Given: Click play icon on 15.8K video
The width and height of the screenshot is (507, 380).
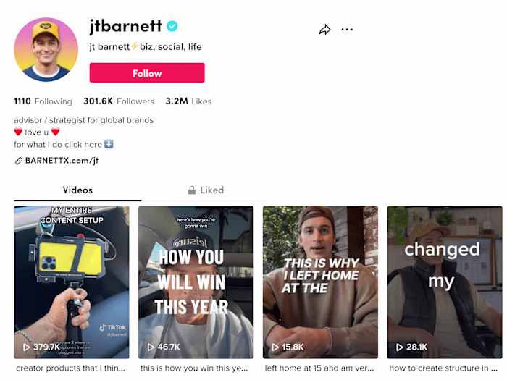Looking at the screenshot, I should tap(276, 347).
